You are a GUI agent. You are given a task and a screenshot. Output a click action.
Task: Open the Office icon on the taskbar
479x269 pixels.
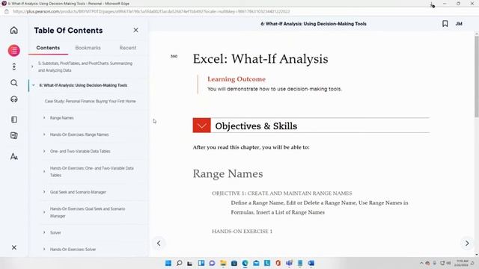pos(278,263)
